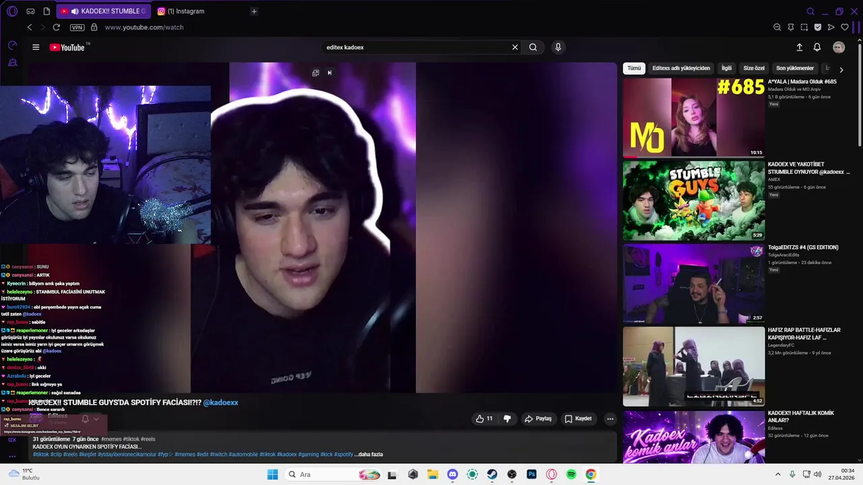Image resolution: width=863 pixels, height=485 pixels.
Task: Open more actions three-dot menu
Action: [x=610, y=418]
